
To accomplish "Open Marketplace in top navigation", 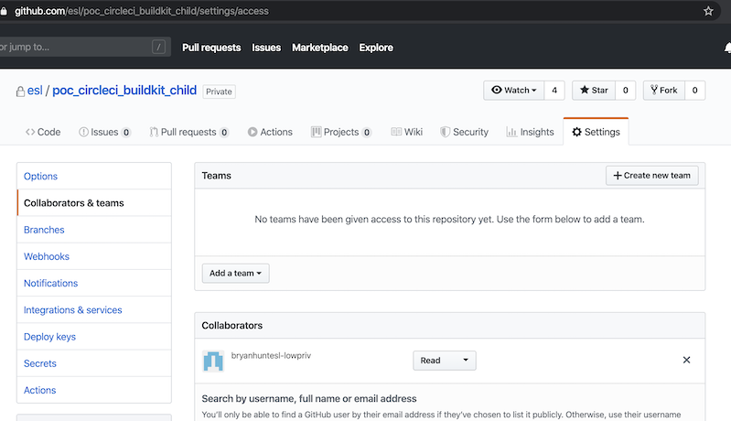I will click(x=320, y=48).
